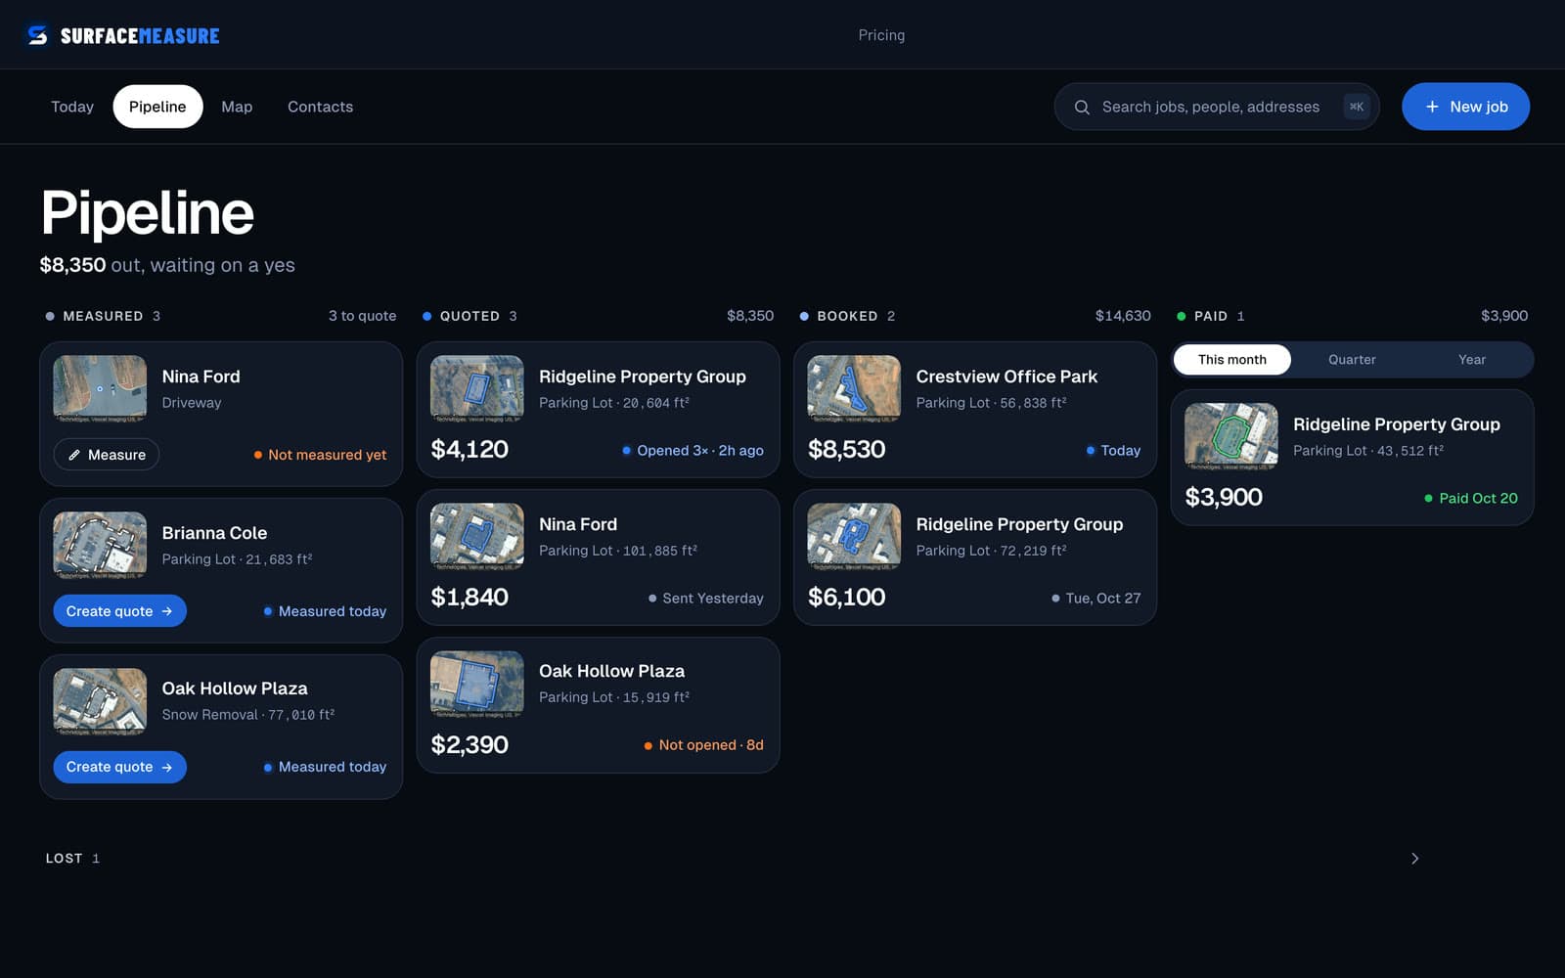Create a New job
This screenshot has width=1565, height=978.
coord(1465,107)
